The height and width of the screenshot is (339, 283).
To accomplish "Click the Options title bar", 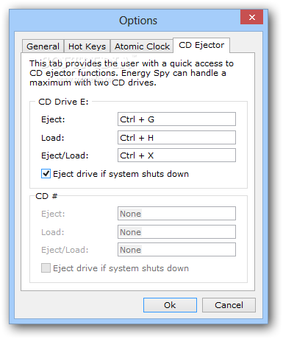I will click(125, 21).
